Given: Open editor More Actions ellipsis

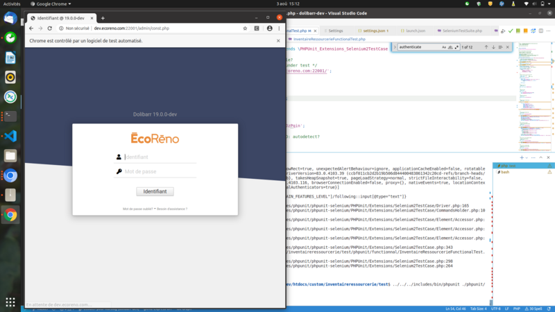Looking at the screenshot, I should pos(548,31).
